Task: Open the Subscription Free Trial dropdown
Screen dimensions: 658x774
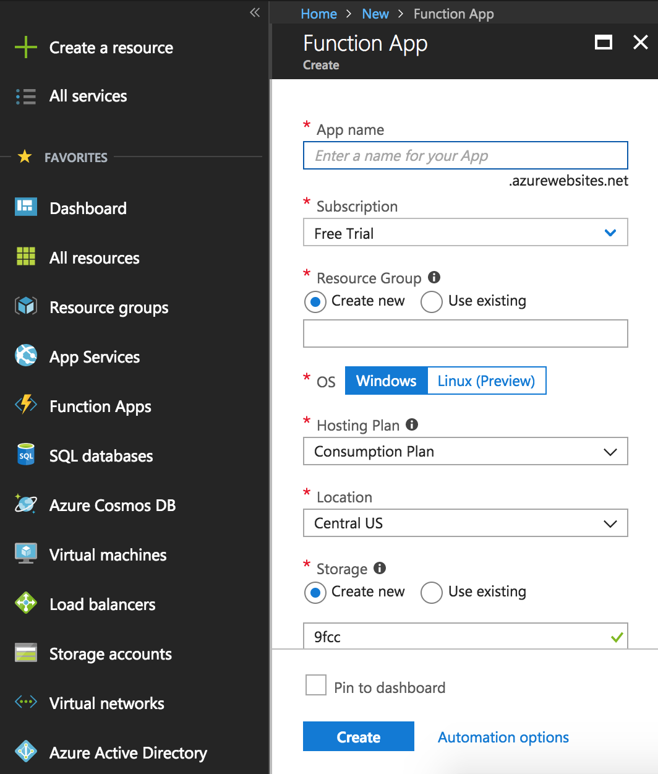Action: (x=466, y=232)
